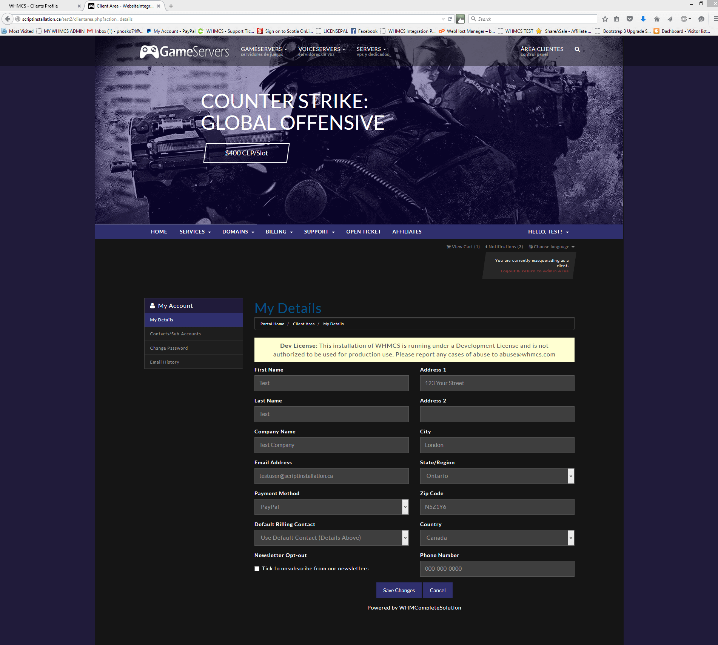This screenshot has height=645, width=718.
Task: Open the Country dropdown showing Canada
Action: pos(497,538)
